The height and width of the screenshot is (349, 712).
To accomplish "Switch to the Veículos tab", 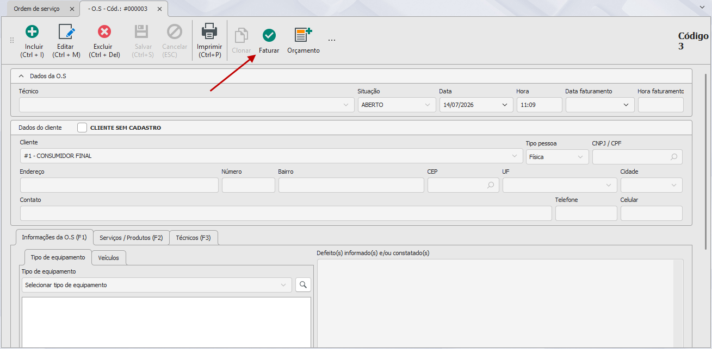I will pyautogui.click(x=109, y=257).
